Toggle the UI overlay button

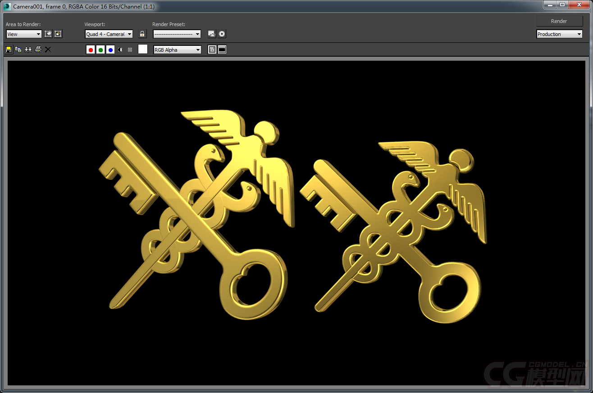(212, 50)
